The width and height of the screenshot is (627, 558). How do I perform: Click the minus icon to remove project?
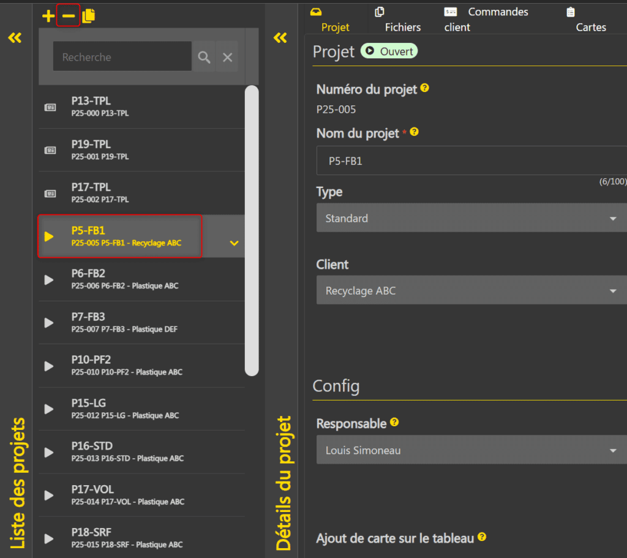click(x=68, y=17)
